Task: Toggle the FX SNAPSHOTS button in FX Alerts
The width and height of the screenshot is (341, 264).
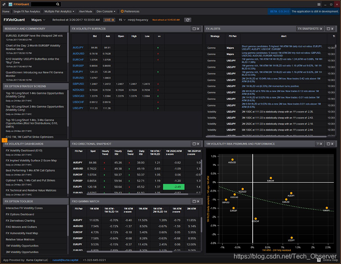Action: 310,29
